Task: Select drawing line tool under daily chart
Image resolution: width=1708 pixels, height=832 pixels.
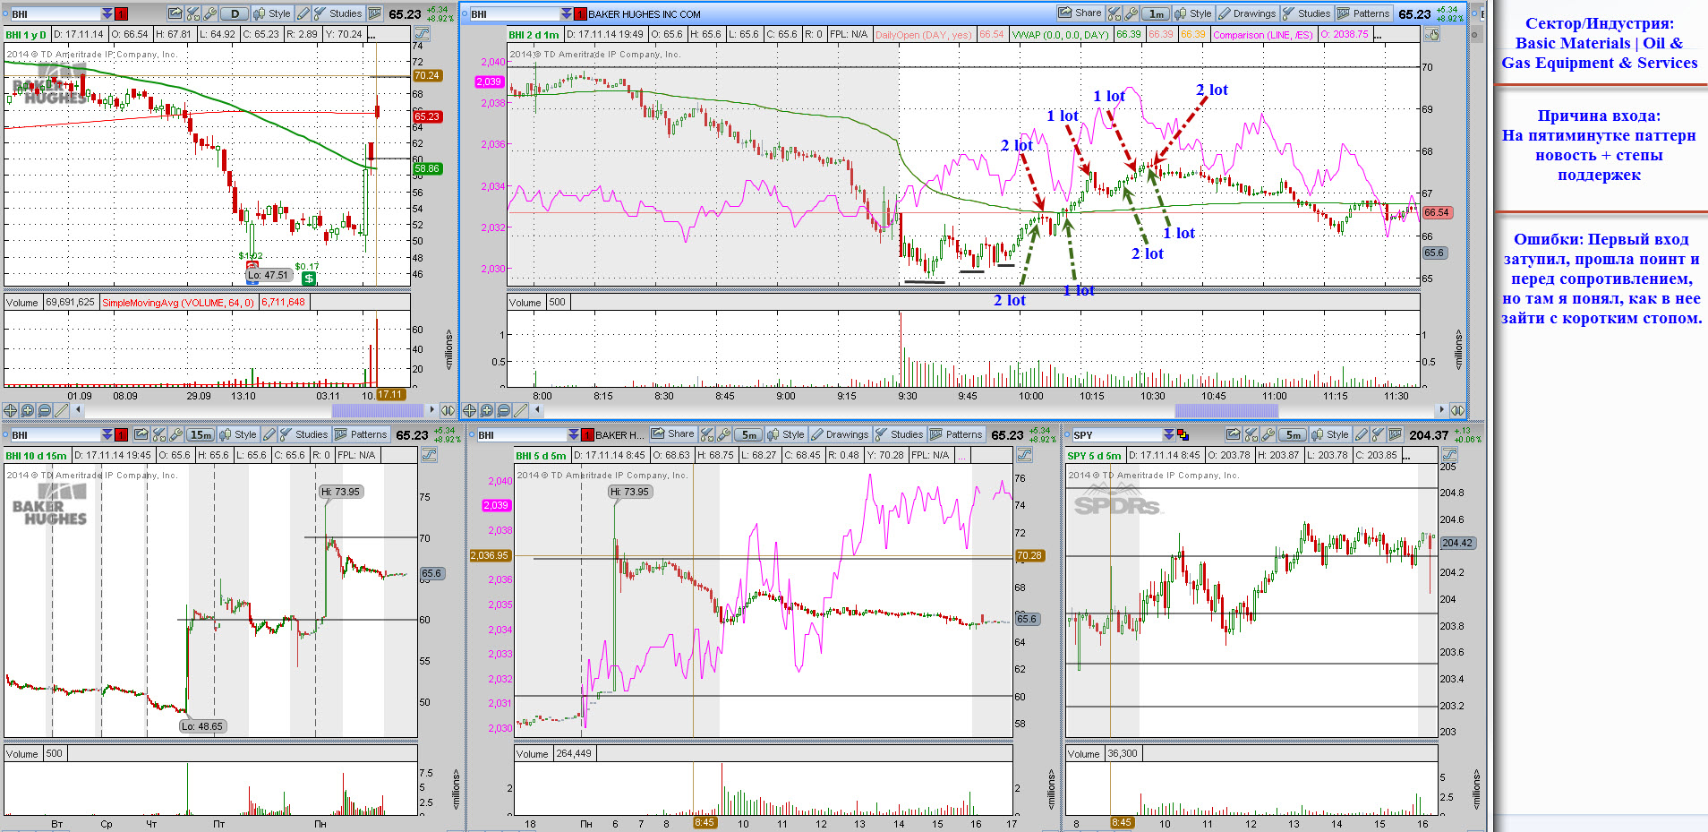Action: click(62, 410)
